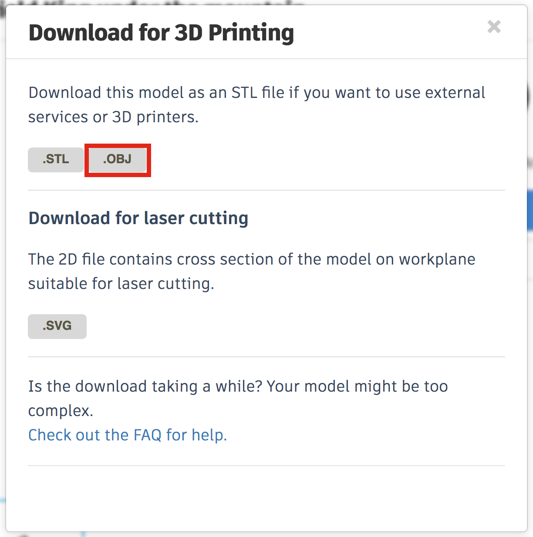Click the blue element behind the modal
Image resolution: width=533 pixels, height=537 pixels.
coord(529,209)
